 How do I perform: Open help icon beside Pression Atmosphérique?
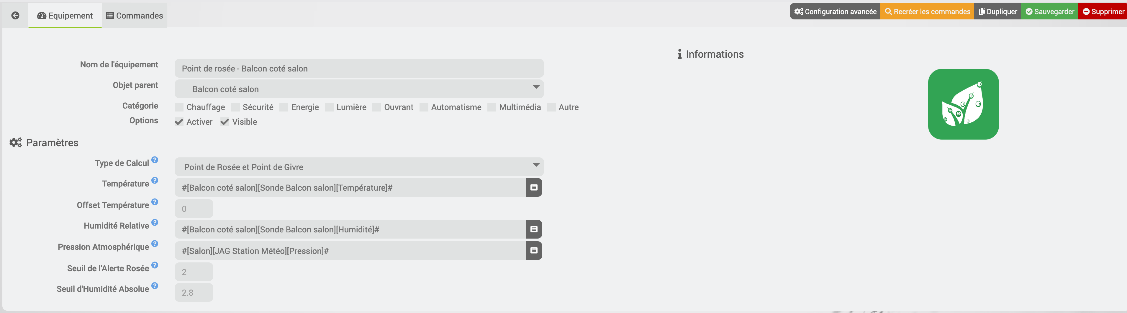coord(155,244)
